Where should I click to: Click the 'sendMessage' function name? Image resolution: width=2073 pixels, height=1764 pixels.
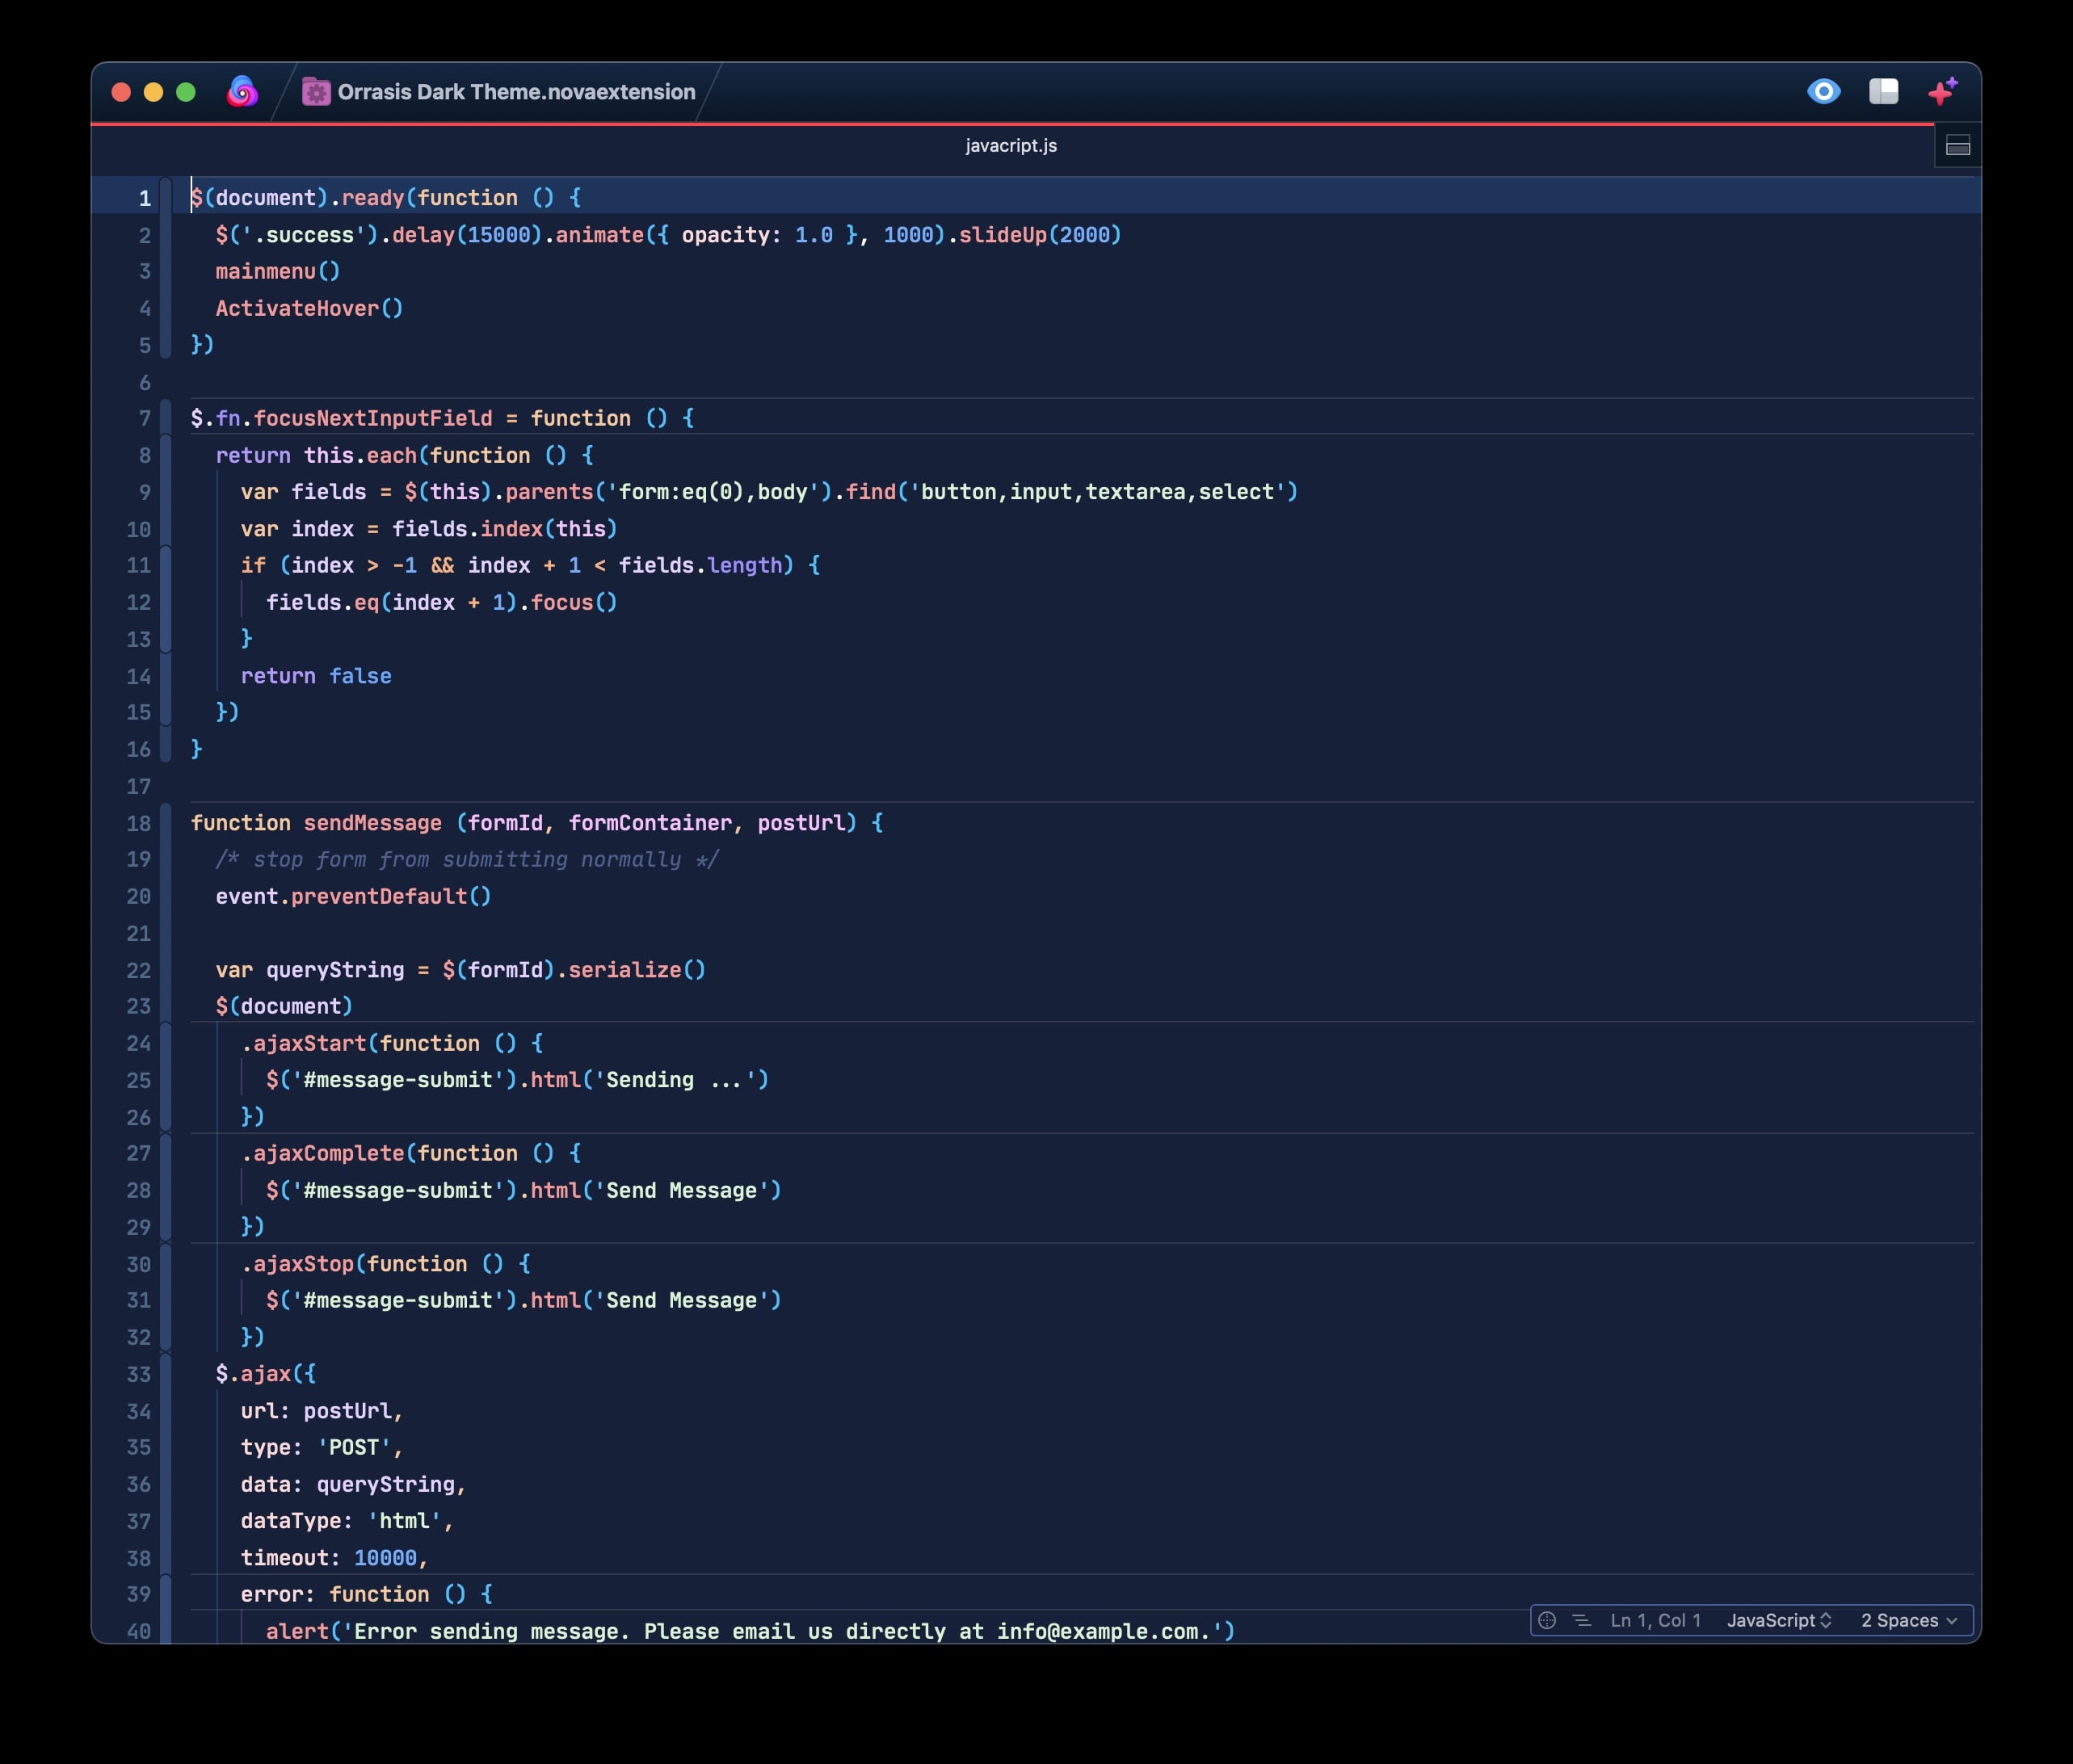[x=372, y=823]
